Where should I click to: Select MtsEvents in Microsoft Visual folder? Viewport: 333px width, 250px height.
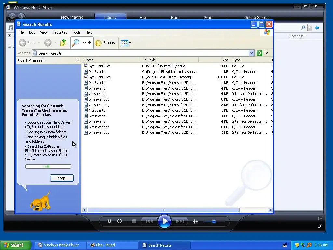click(x=97, y=72)
